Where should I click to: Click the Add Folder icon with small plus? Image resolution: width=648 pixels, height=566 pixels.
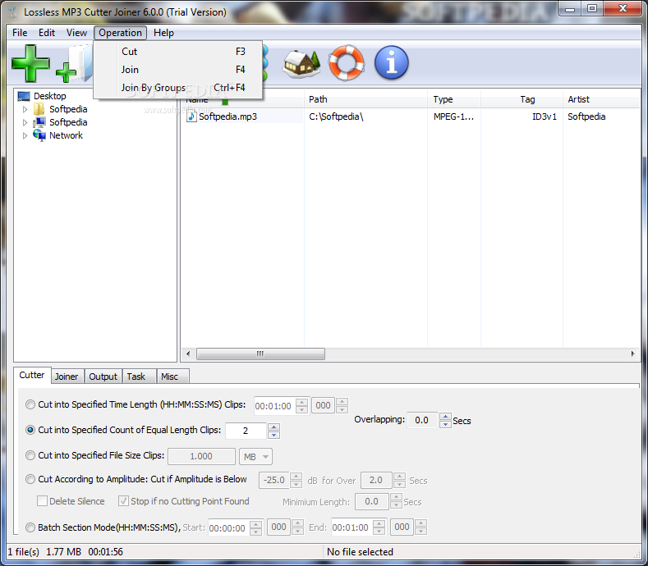pos(74,64)
